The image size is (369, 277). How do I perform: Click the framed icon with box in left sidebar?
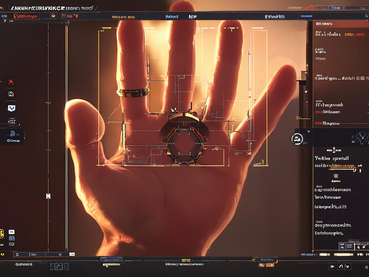click(12, 122)
